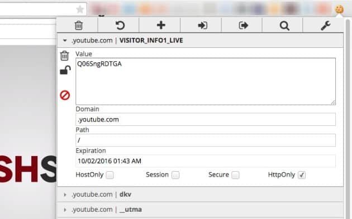Screen dimensions: 352x219
Task: Import cookies using arrow-in icon
Action: pos(202,25)
